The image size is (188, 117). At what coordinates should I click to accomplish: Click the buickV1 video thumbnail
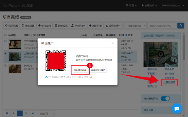click(x=15, y=69)
